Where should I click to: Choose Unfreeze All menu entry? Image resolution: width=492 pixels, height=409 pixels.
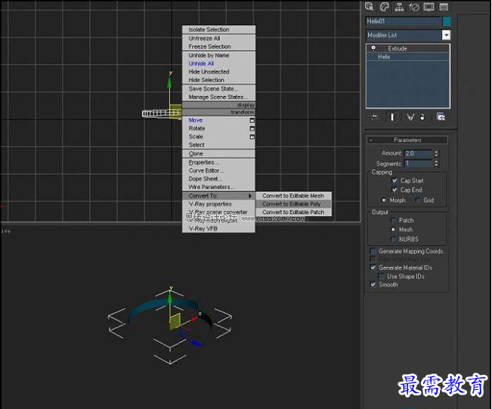218,39
